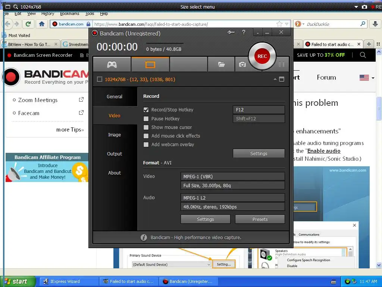
Task: Uncheck Record/Stop Hotkey checkbox
Action: pos(146,110)
